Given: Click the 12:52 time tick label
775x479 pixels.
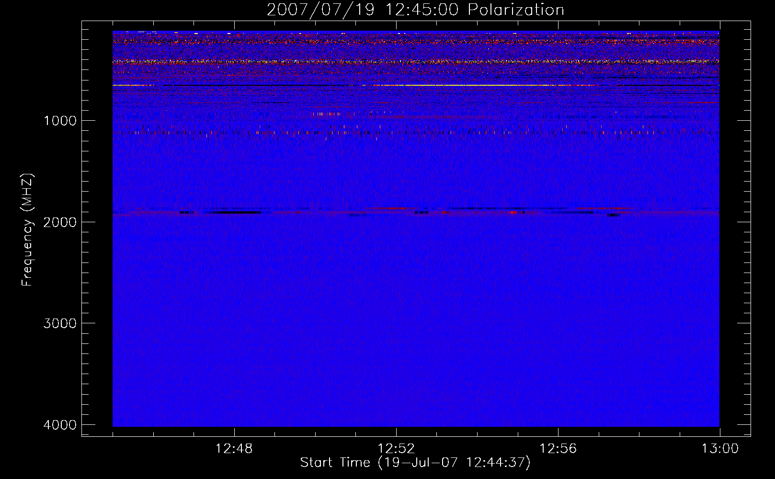Looking at the screenshot, I should pyautogui.click(x=396, y=449).
